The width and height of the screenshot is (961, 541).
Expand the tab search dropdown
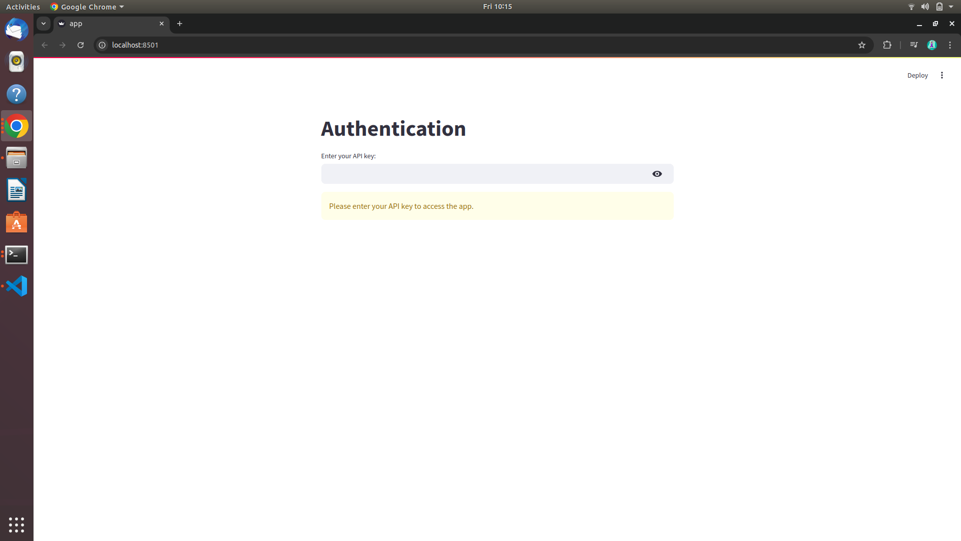pyautogui.click(x=44, y=24)
